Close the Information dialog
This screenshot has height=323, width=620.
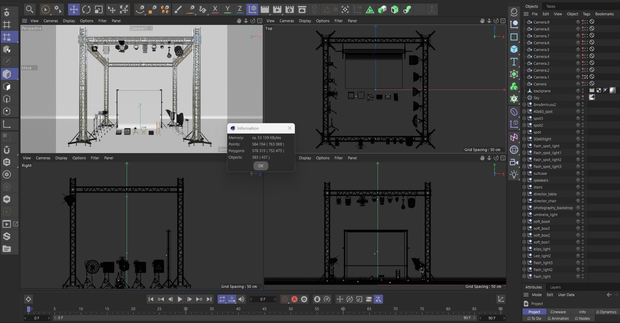pyautogui.click(x=290, y=128)
